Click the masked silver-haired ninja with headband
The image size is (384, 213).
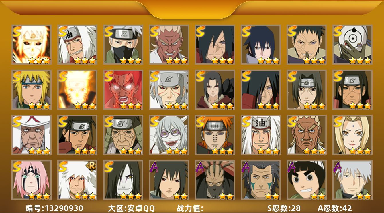[x=123, y=45]
